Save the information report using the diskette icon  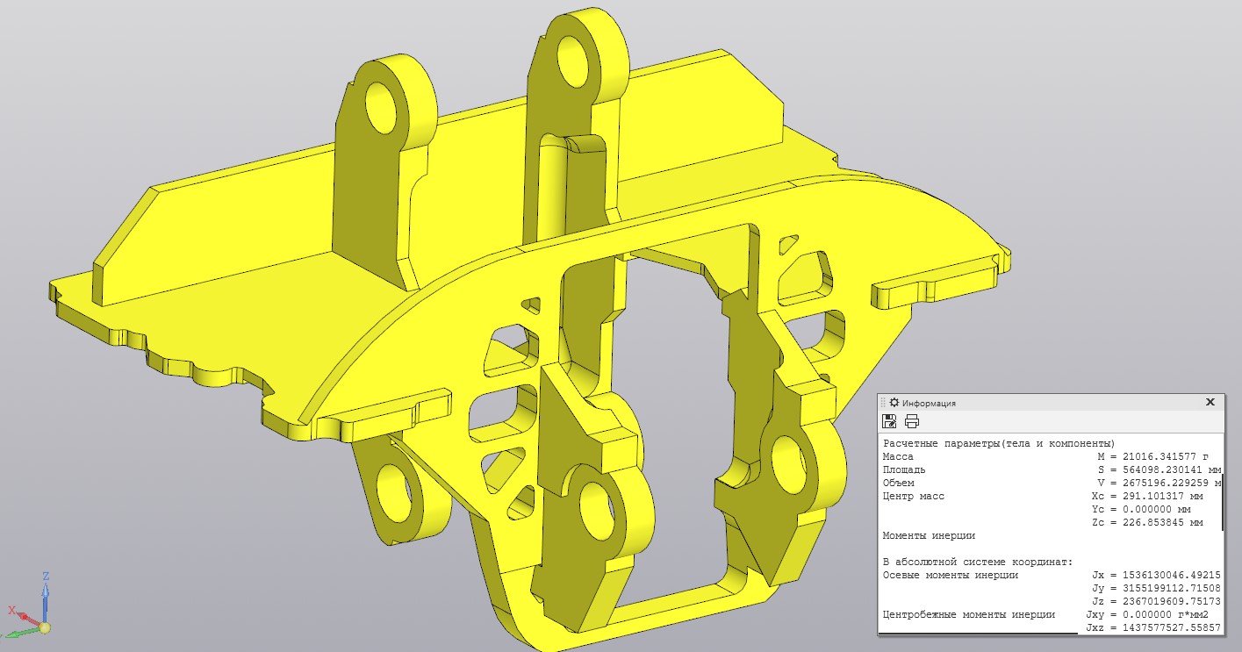pos(890,420)
